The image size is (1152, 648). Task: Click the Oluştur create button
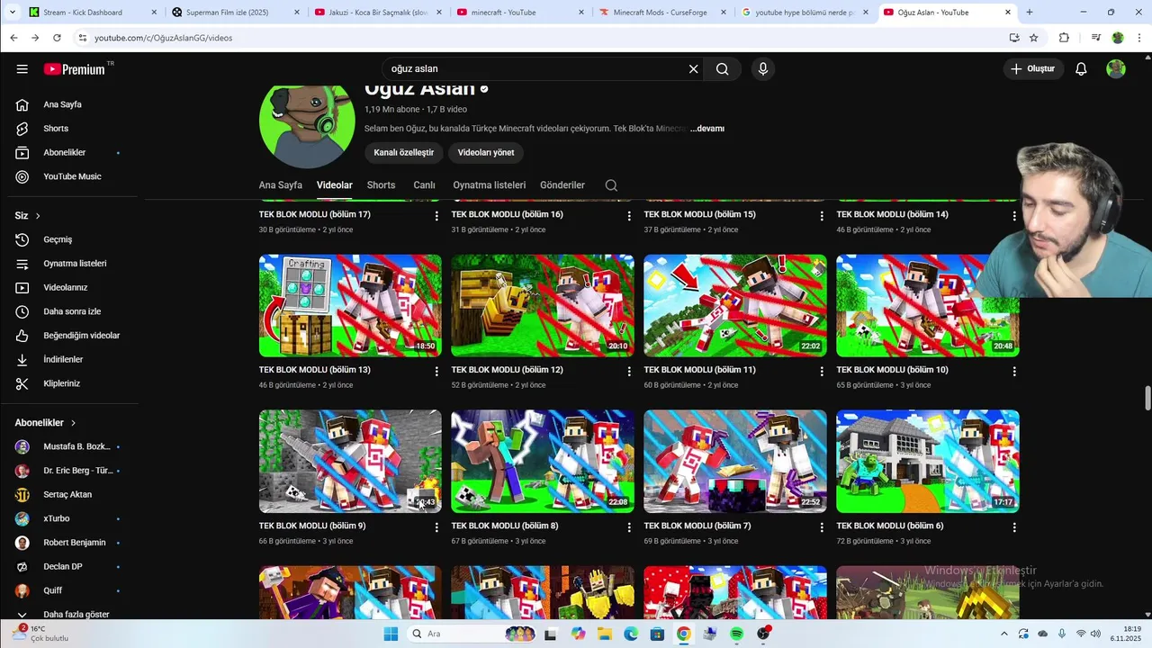pos(1033,69)
